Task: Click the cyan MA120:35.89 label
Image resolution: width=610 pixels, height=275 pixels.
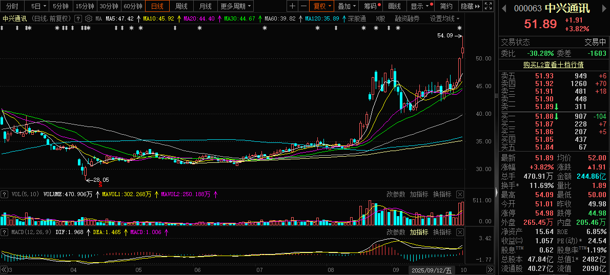Action: [322, 18]
